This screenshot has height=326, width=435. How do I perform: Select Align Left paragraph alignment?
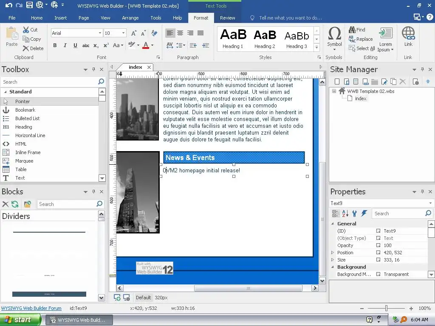coord(170,33)
